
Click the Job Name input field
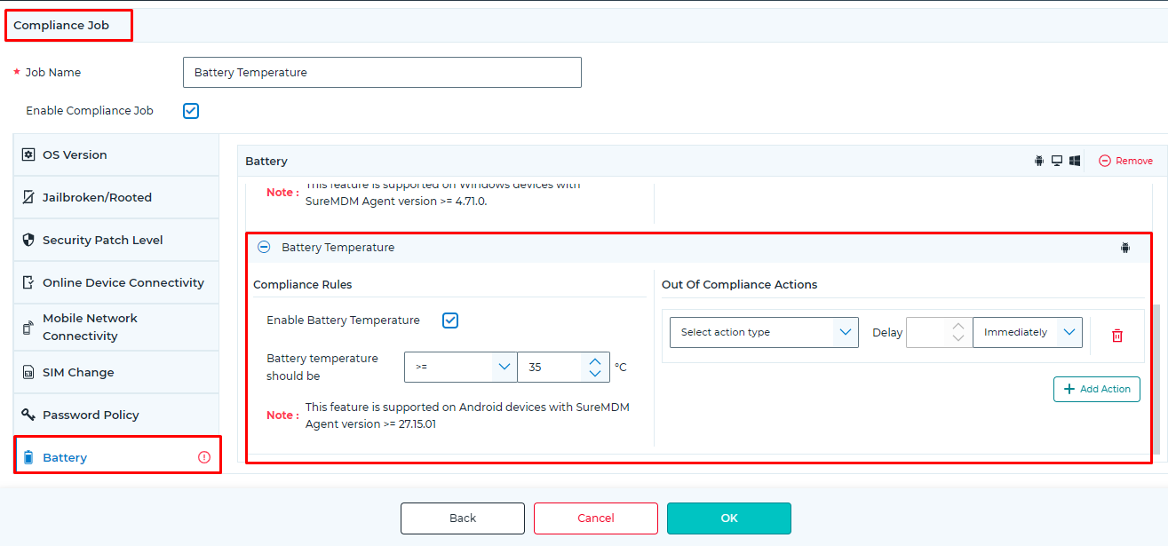(x=382, y=72)
